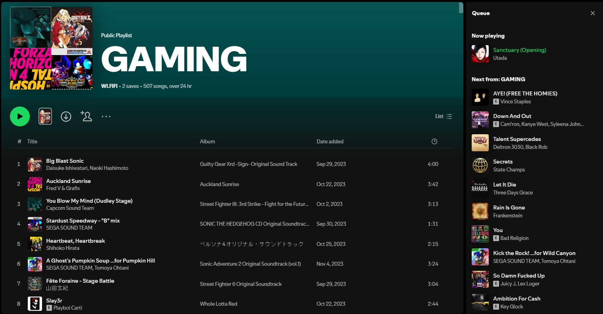Open artist State Champs in queue
Screen dimensions: 603x314
[509, 169]
